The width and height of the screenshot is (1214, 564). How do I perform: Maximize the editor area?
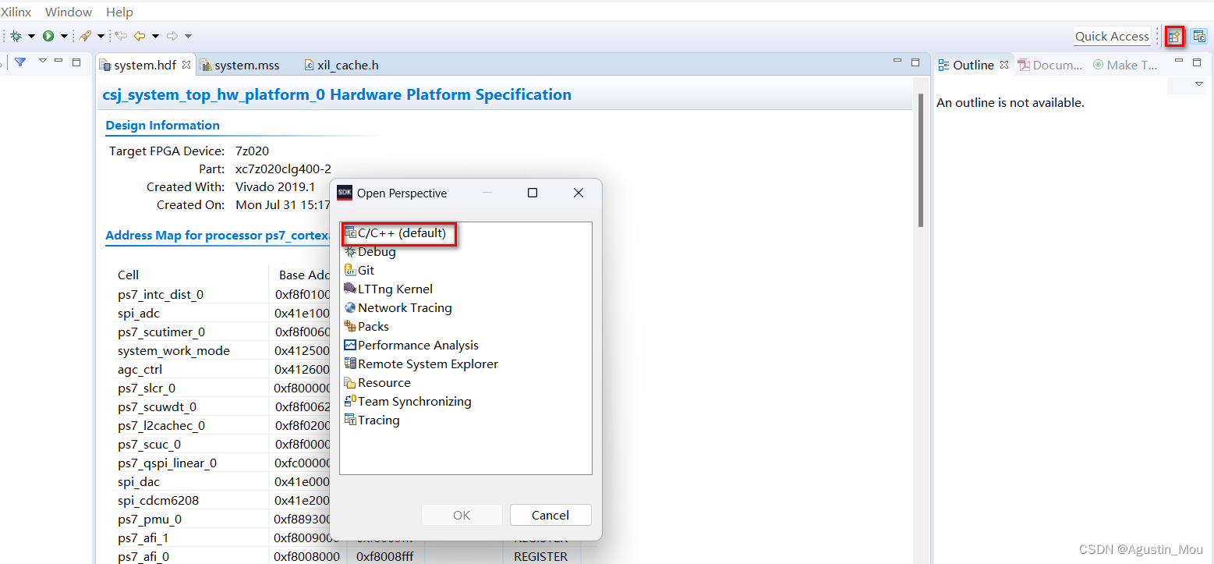click(x=915, y=62)
